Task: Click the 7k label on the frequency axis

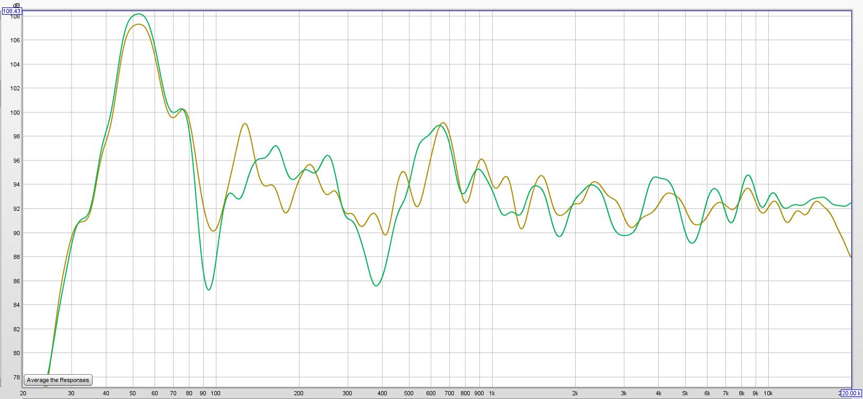Action: [725, 393]
